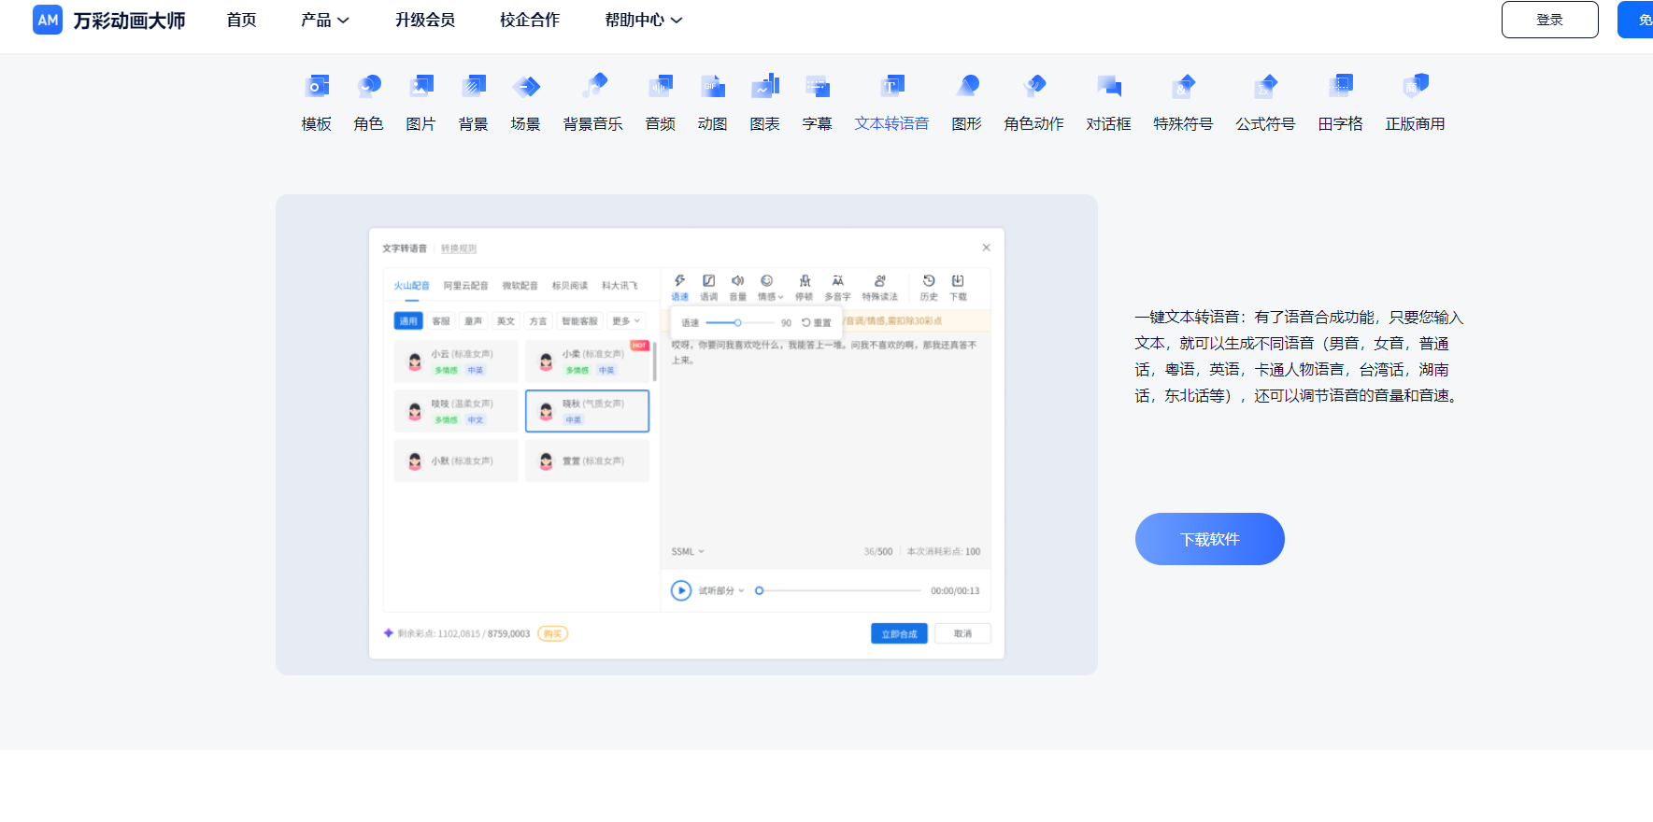The image size is (1653, 822).
Task: Expand the 帮助中心 dropdown menu
Action: pyautogui.click(x=644, y=20)
